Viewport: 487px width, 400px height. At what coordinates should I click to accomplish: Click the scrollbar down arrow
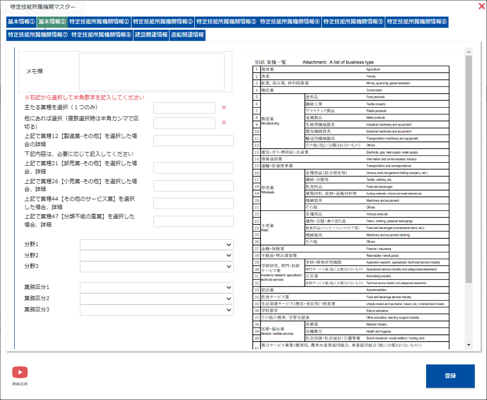pos(468,345)
